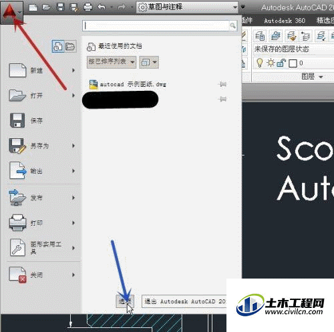
Task: Click the Redo arrow icon
Action: pos(122,7)
